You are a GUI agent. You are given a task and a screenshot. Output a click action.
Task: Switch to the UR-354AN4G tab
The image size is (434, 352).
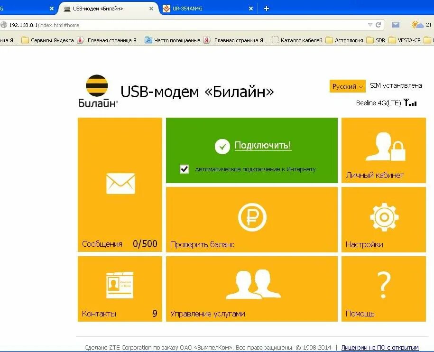click(x=208, y=9)
